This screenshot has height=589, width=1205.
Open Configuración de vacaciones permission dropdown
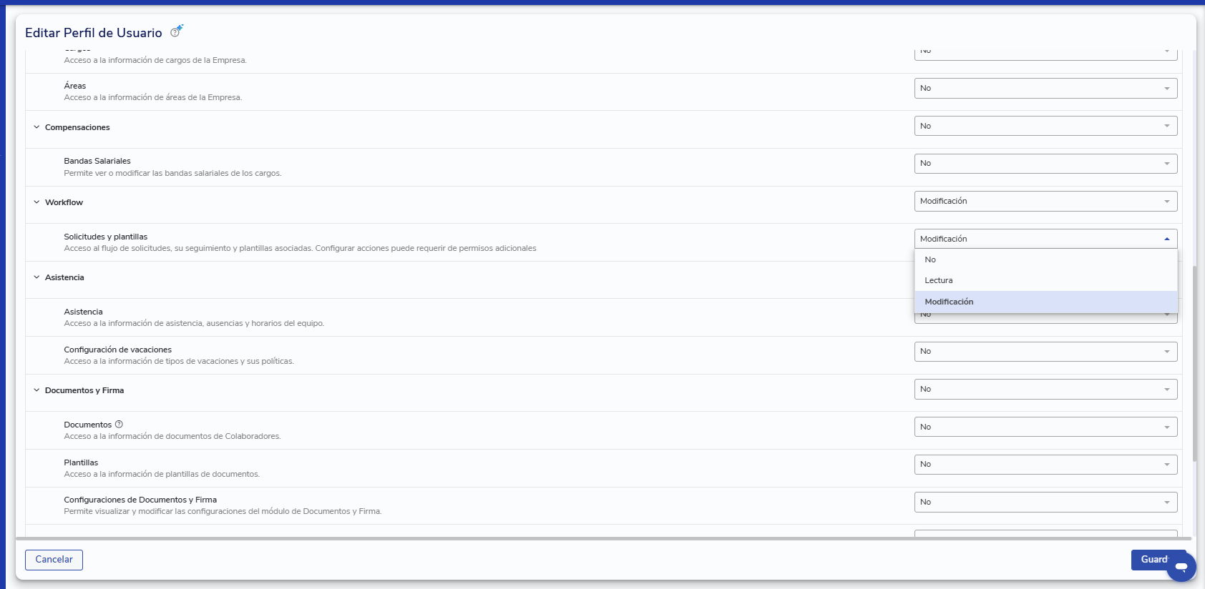(x=1045, y=351)
